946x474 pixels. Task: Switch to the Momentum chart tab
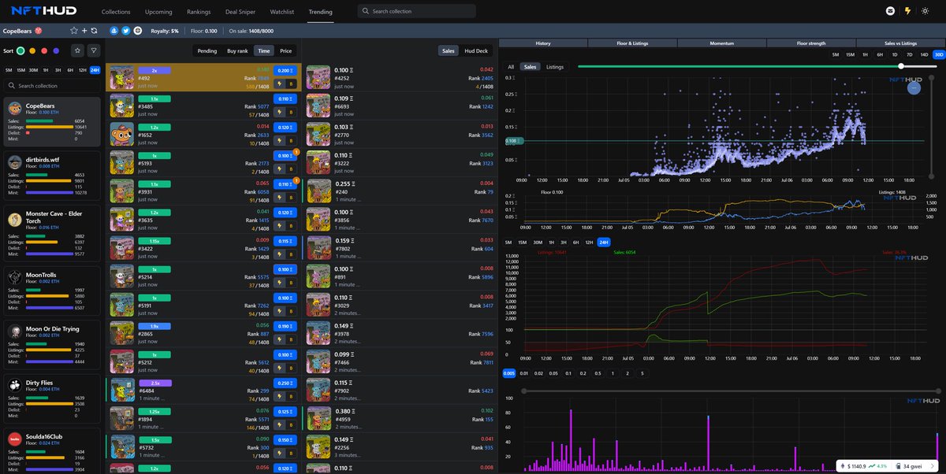pyautogui.click(x=721, y=43)
